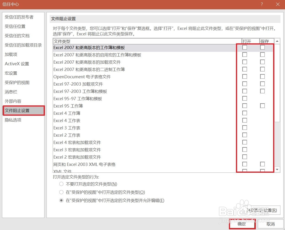The height and width of the screenshot is (230, 285).
Task: Select 文件阻止设置 in sidebar
Action: pyautogui.click(x=23, y=110)
